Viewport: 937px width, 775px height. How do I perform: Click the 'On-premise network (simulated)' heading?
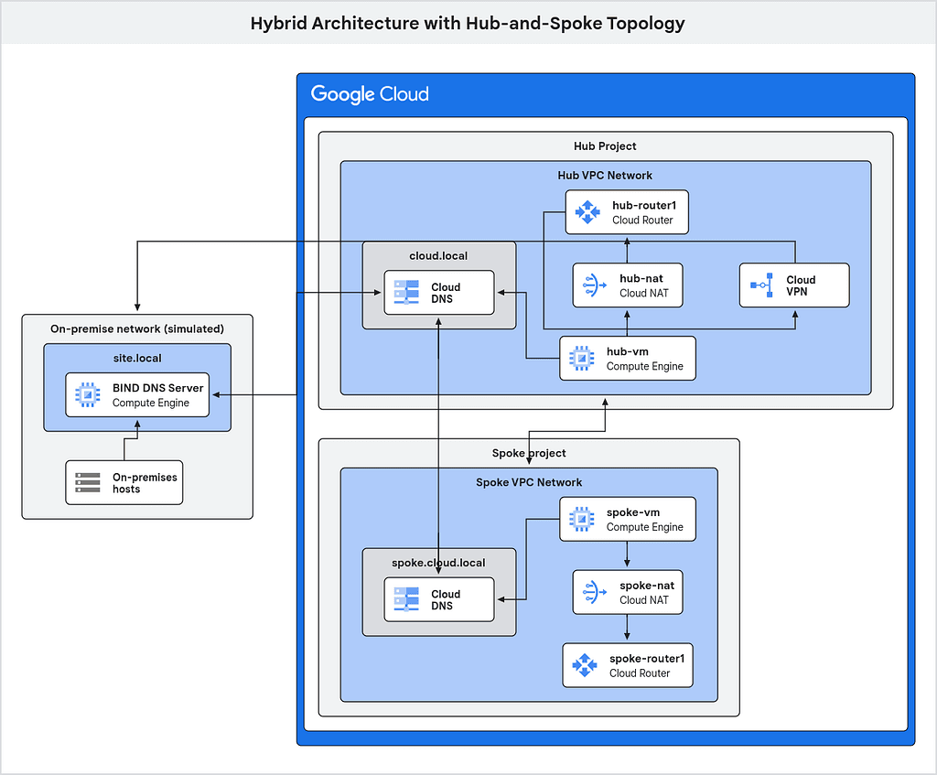click(x=137, y=329)
